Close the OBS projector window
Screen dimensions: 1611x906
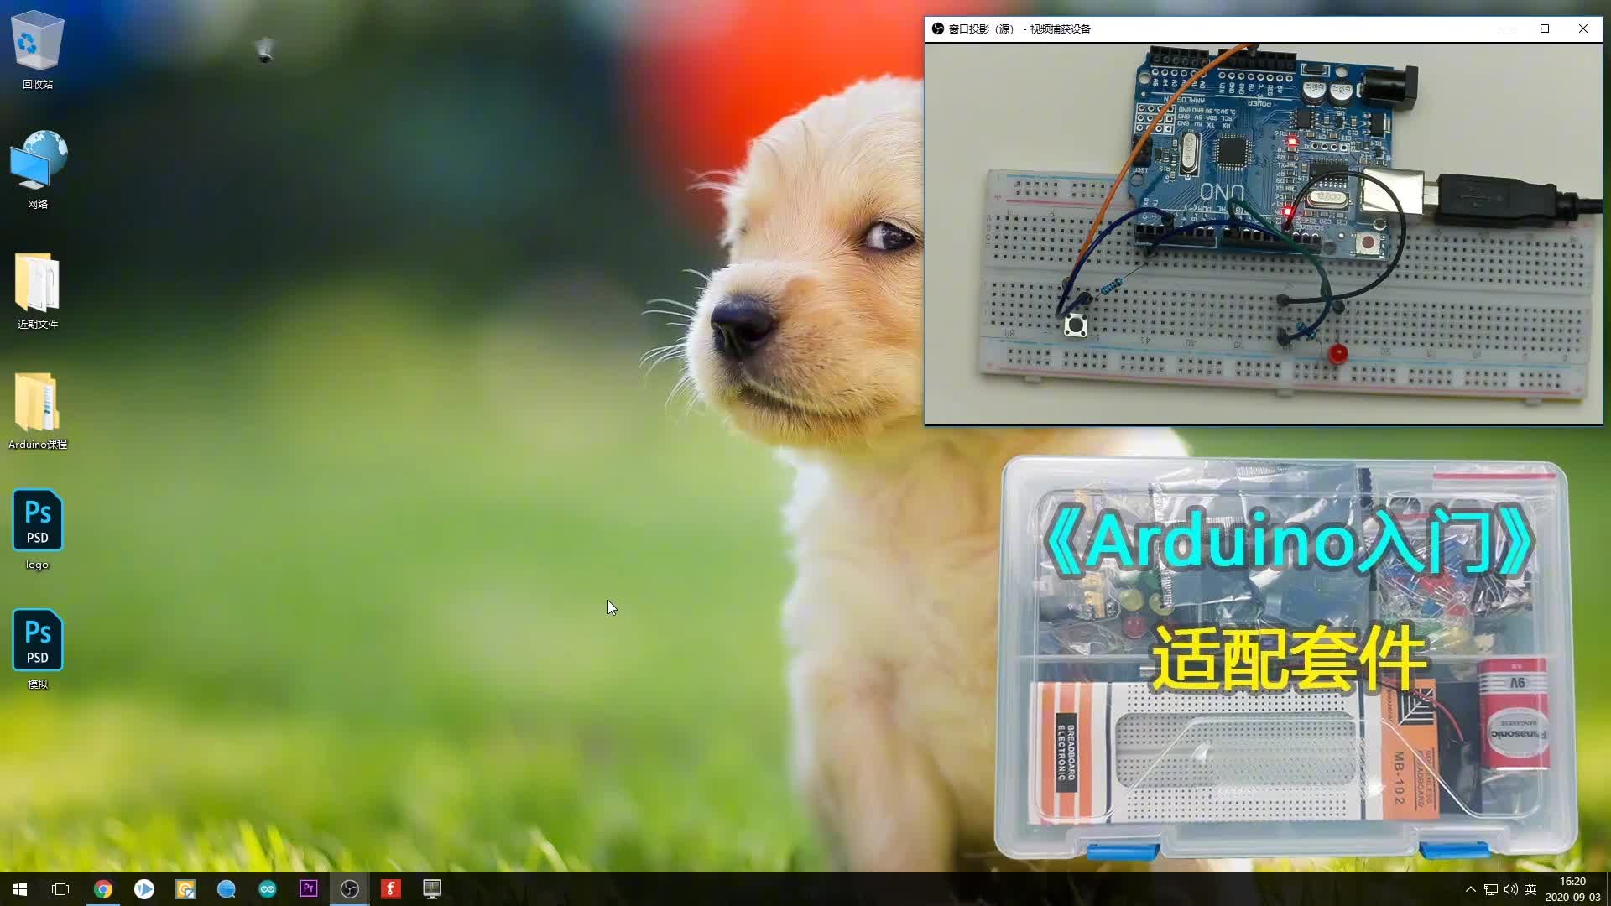(1583, 29)
